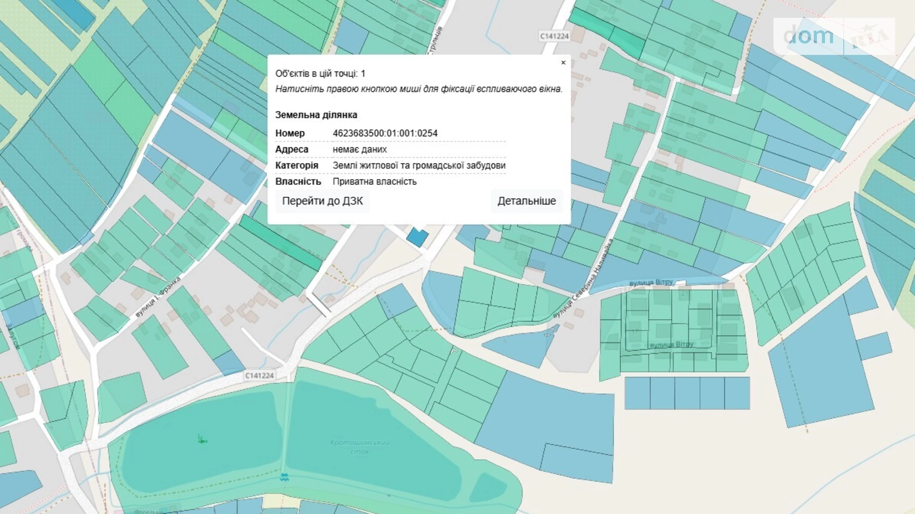Click the 'вулиця Северина Наливайка' street label
The image size is (915, 514).
click(584, 279)
